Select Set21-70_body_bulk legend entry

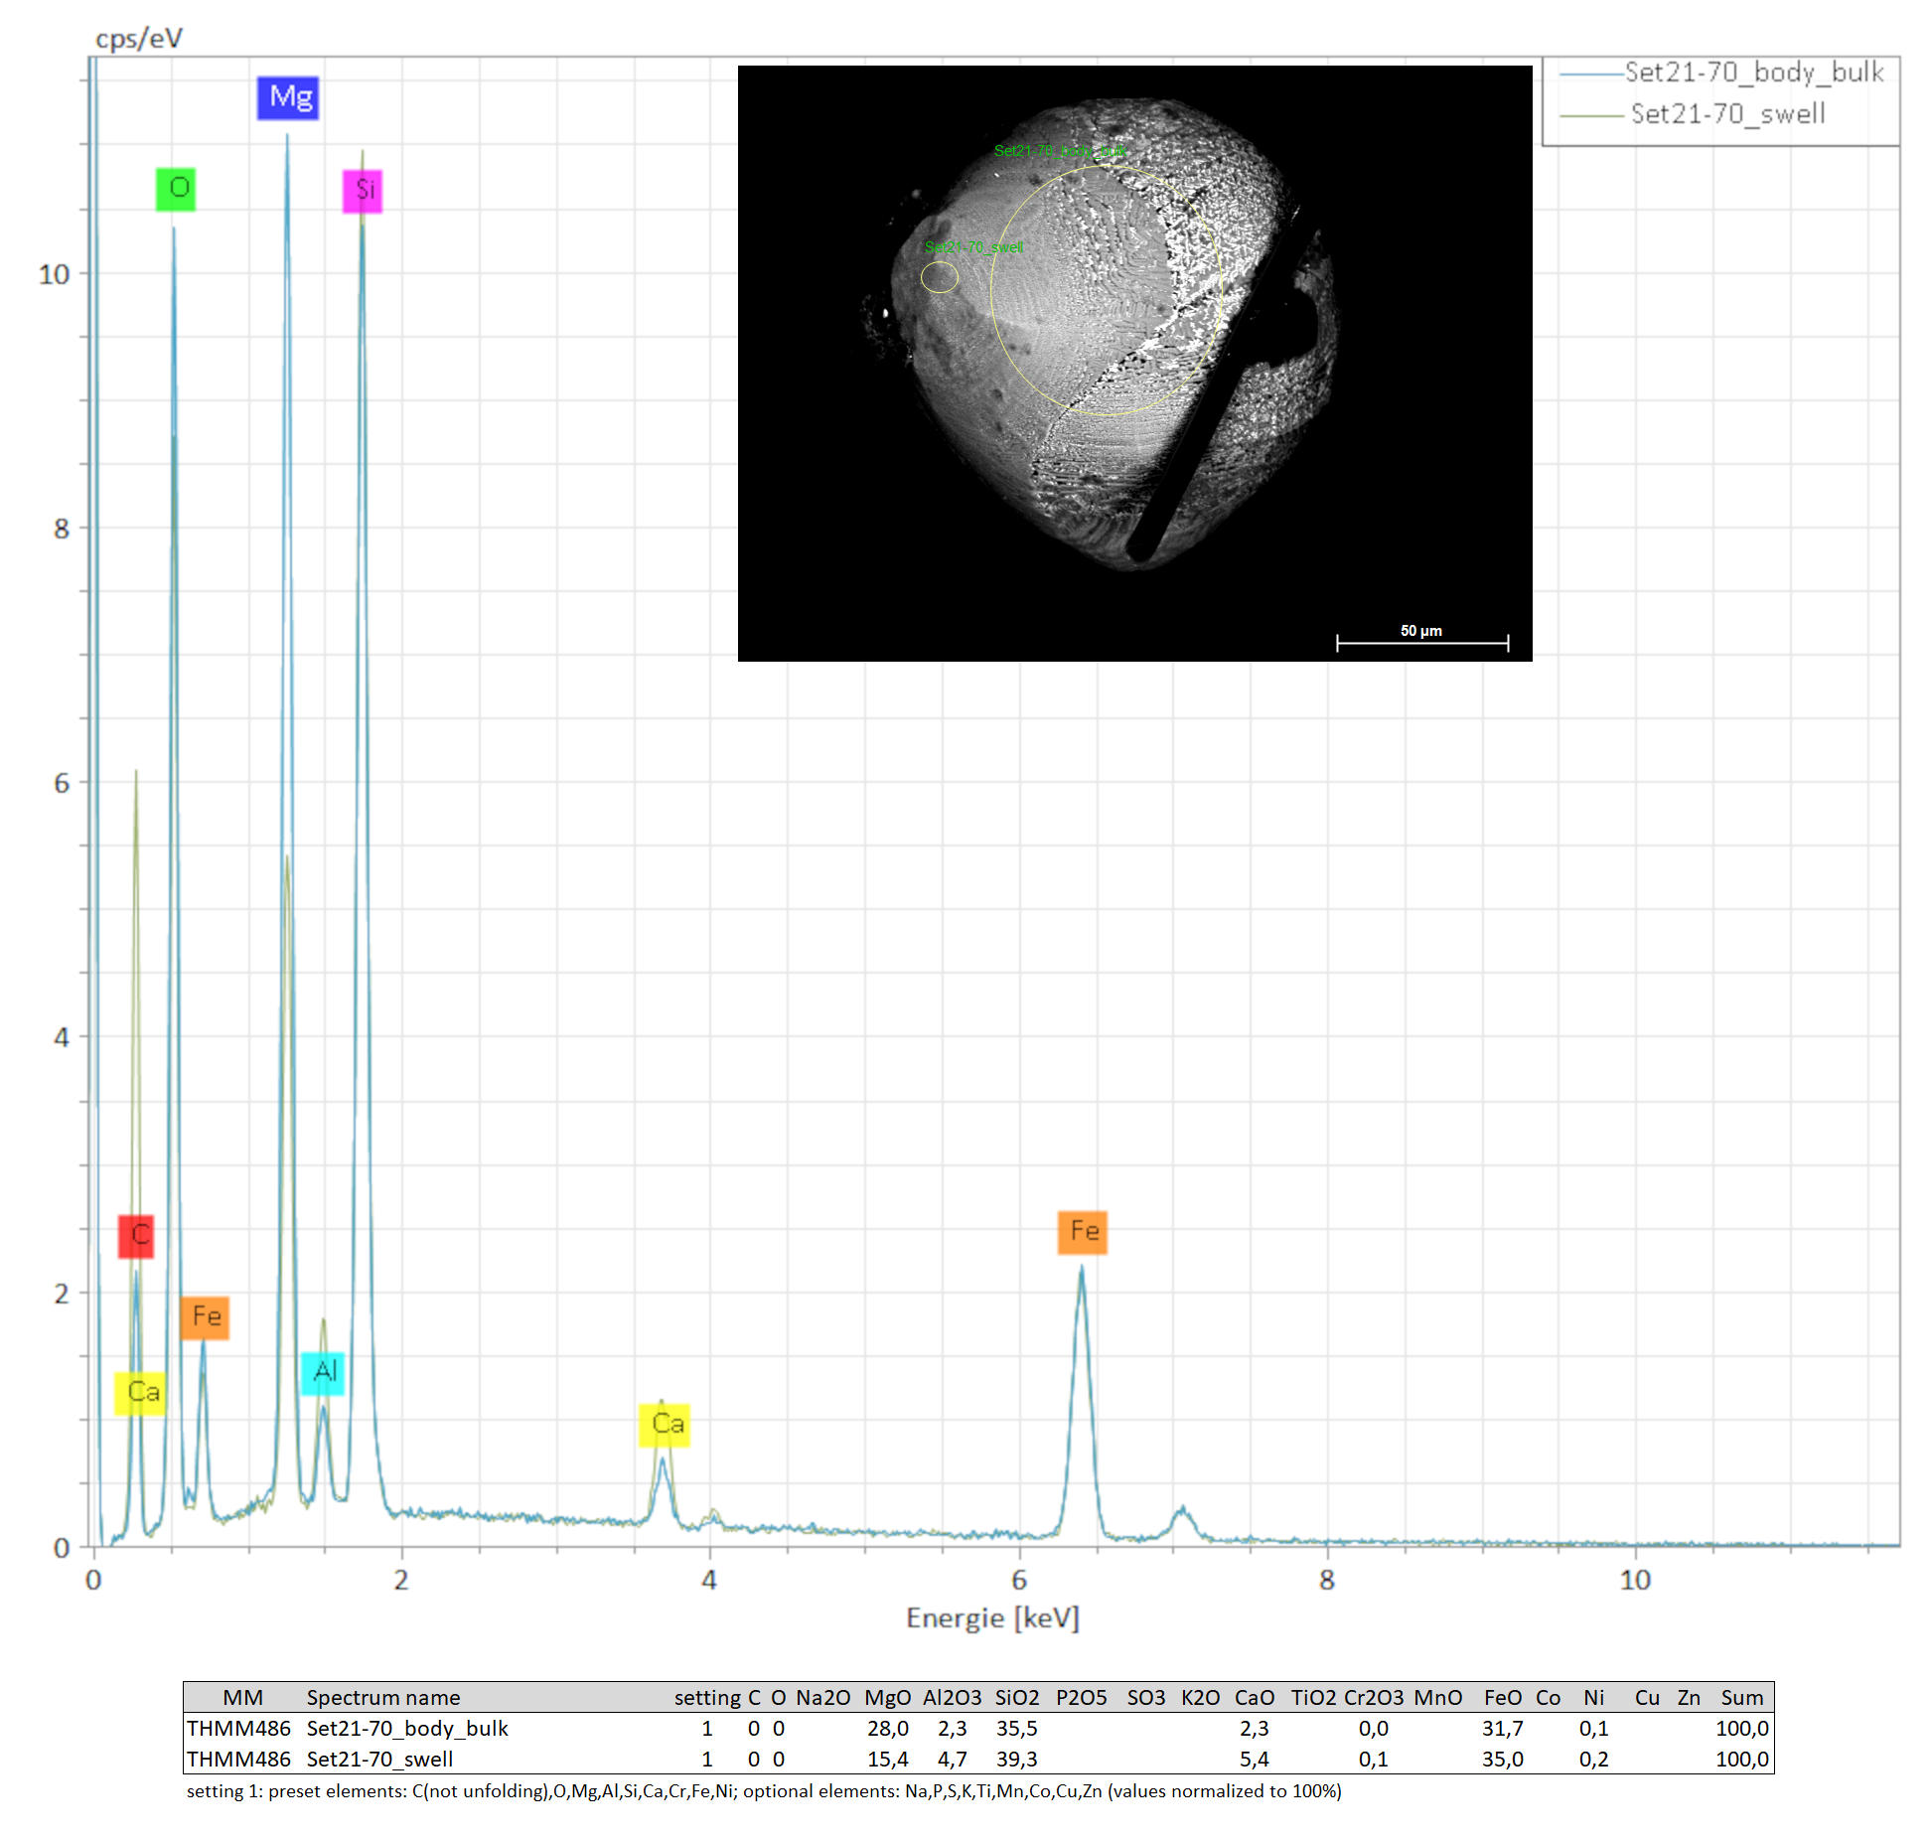1753,73
